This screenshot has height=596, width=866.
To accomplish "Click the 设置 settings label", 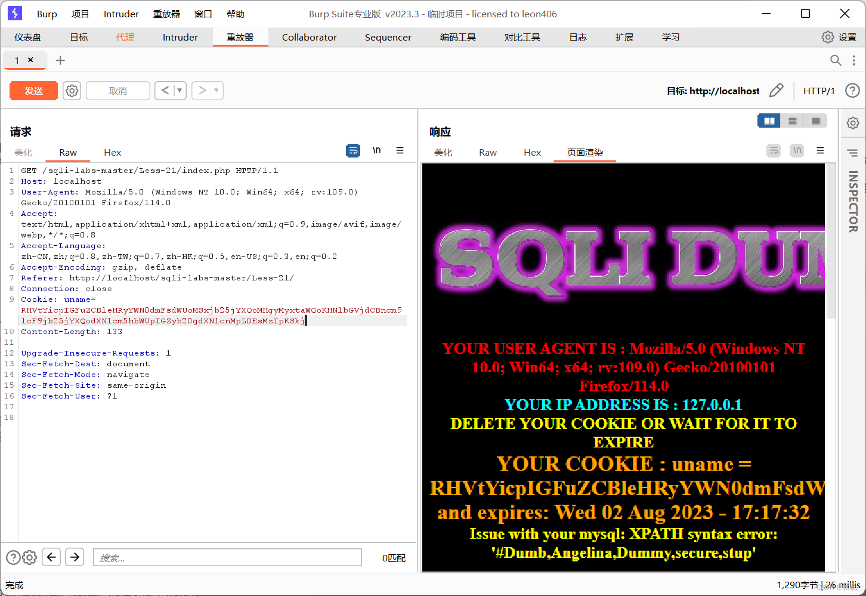I will click(x=848, y=37).
